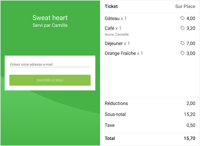Click the Sucre, Cannelle modifiers text
This screenshot has width=200, height=146.
coord(117,34)
